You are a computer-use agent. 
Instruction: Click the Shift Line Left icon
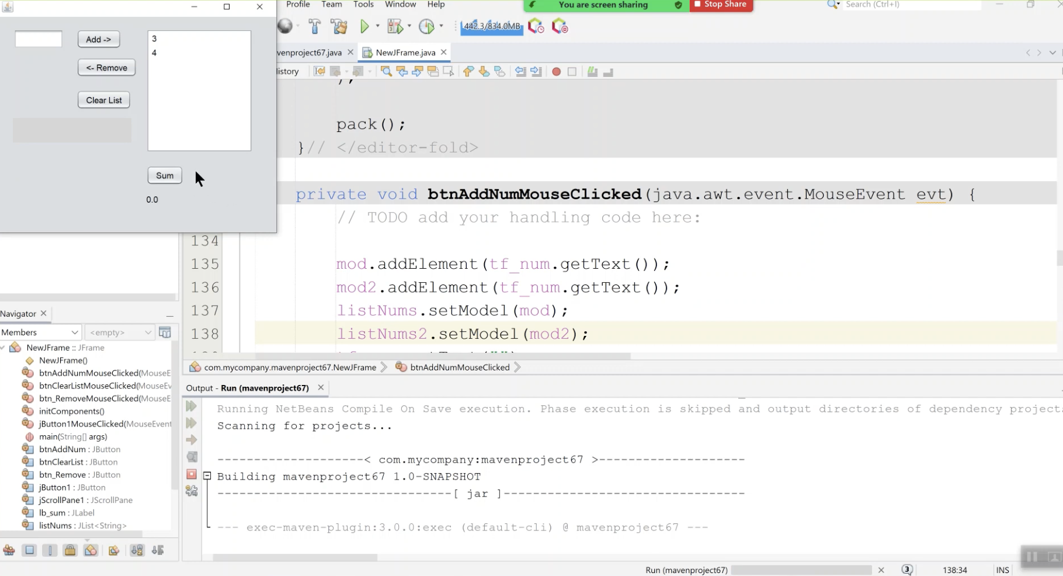pyautogui.click(x=520, y=71)
